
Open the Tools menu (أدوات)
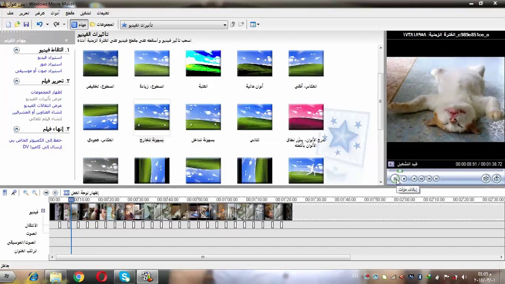(x=55, y=13)
